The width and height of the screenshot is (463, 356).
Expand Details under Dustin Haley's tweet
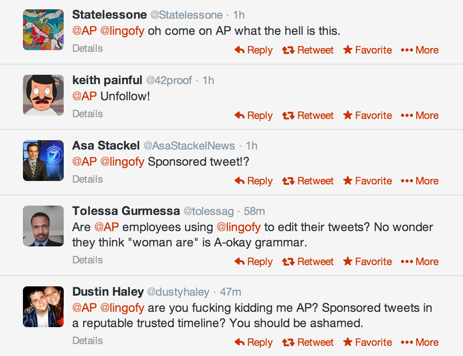[x=88, y=341]
